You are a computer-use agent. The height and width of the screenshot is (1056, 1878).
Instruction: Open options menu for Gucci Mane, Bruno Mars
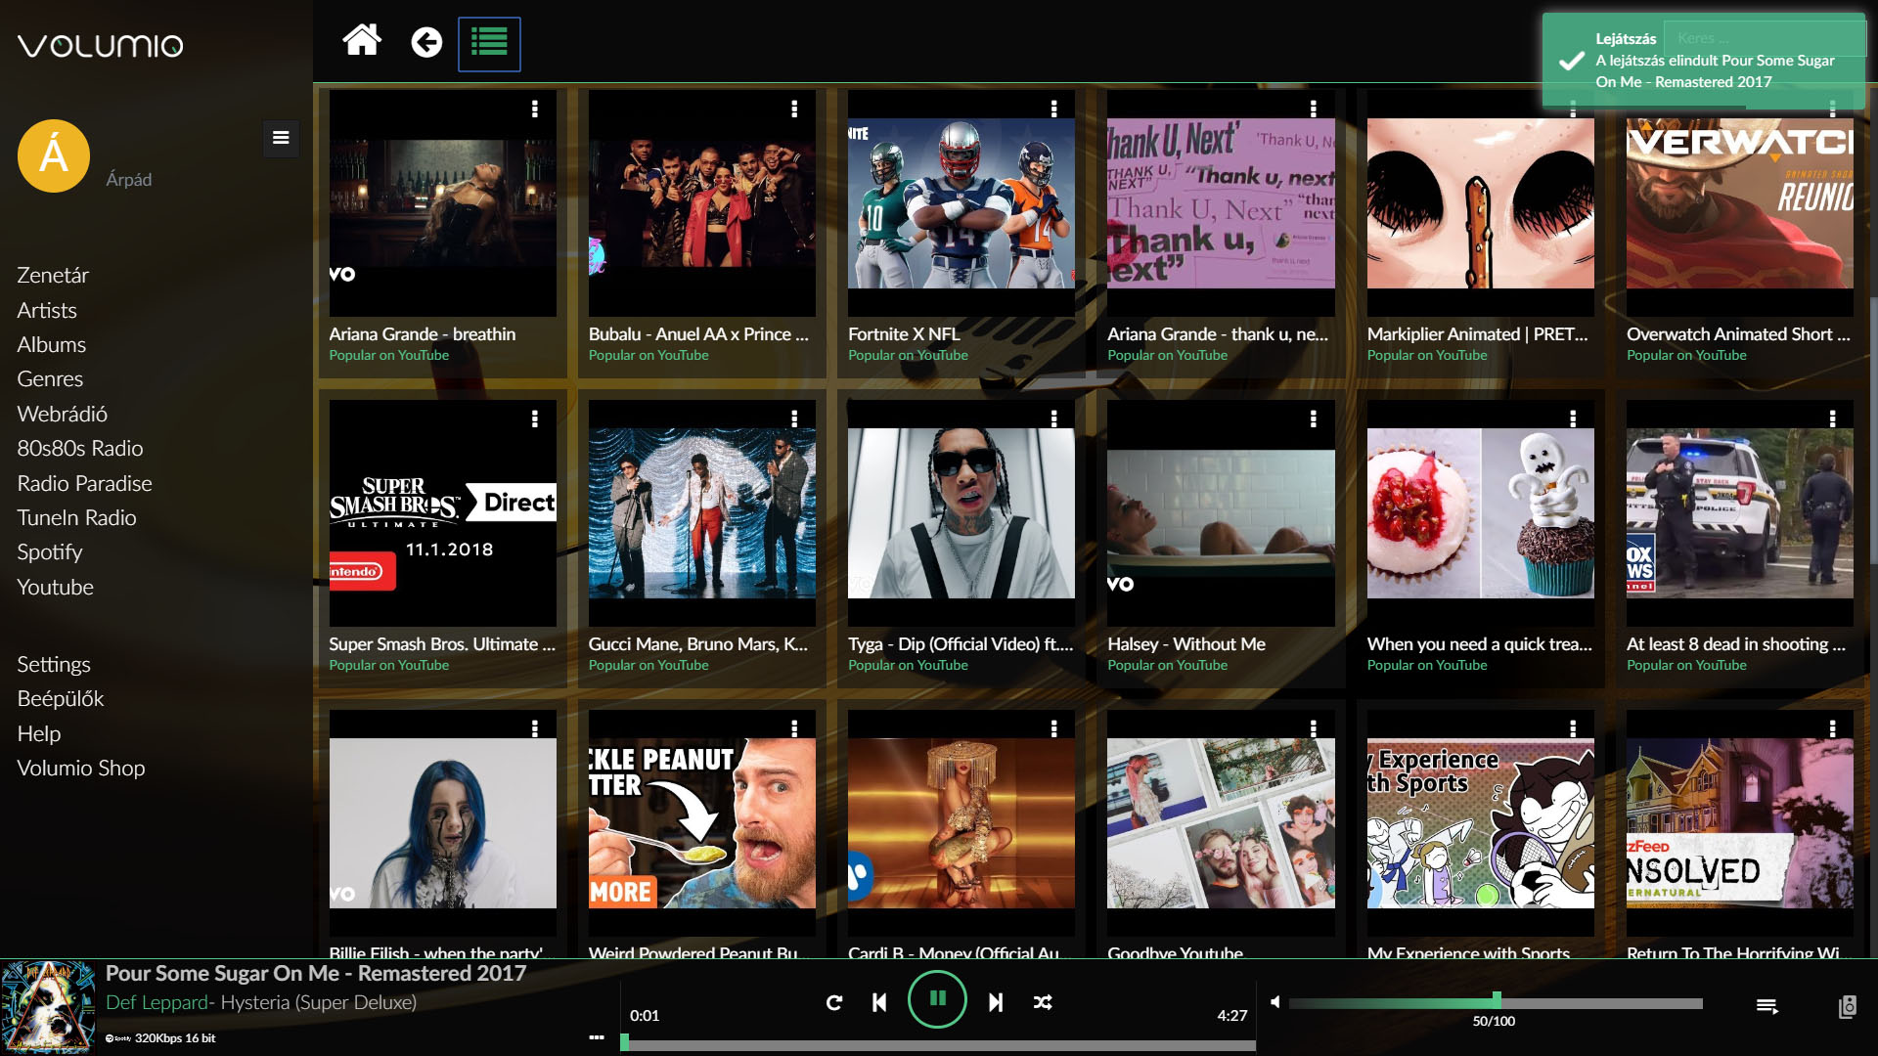pyautogui.click(x=794, y=418)
